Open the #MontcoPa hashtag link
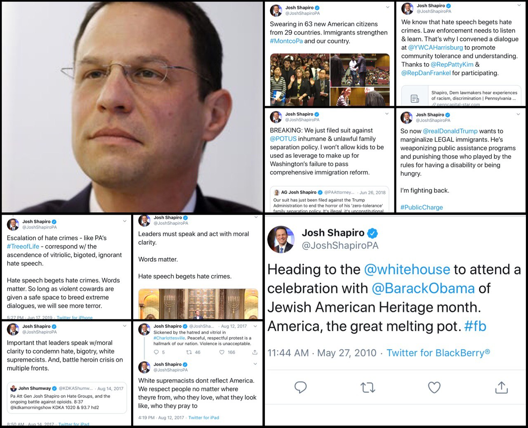Screen dimensions: 528x428 [286, 41]
